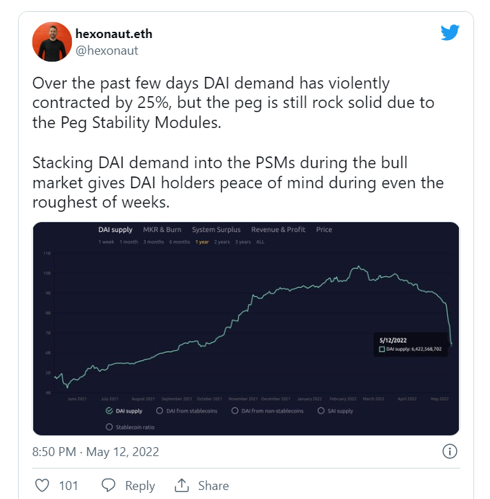Viewport: 490px width, 499px height.
Task: Switch to Revenue & Profit tab
Action: (x=278, y=230)
